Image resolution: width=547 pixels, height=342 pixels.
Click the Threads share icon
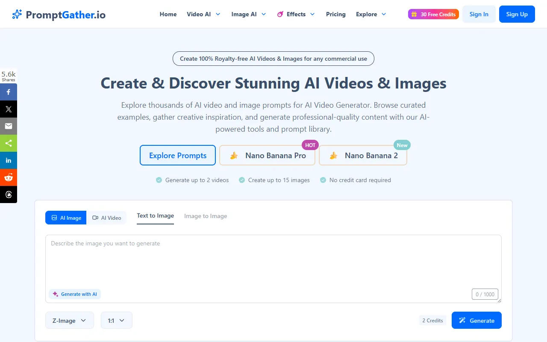click(x=9, y=195)
